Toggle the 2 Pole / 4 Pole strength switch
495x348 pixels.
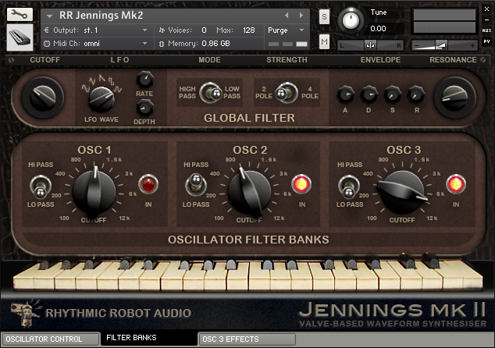click(286, 93)
